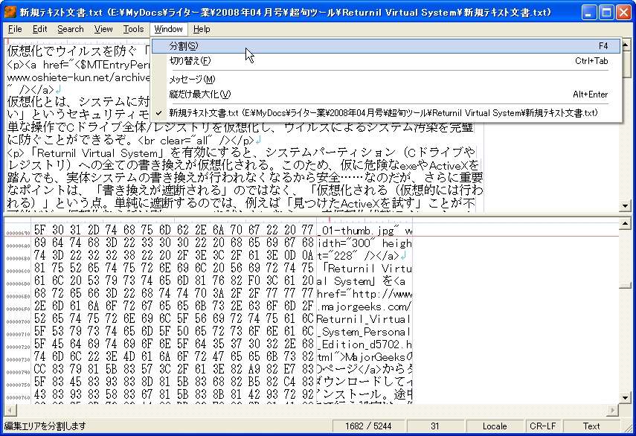
Task: Close the open Window menu
Action: tap(168, 29)
